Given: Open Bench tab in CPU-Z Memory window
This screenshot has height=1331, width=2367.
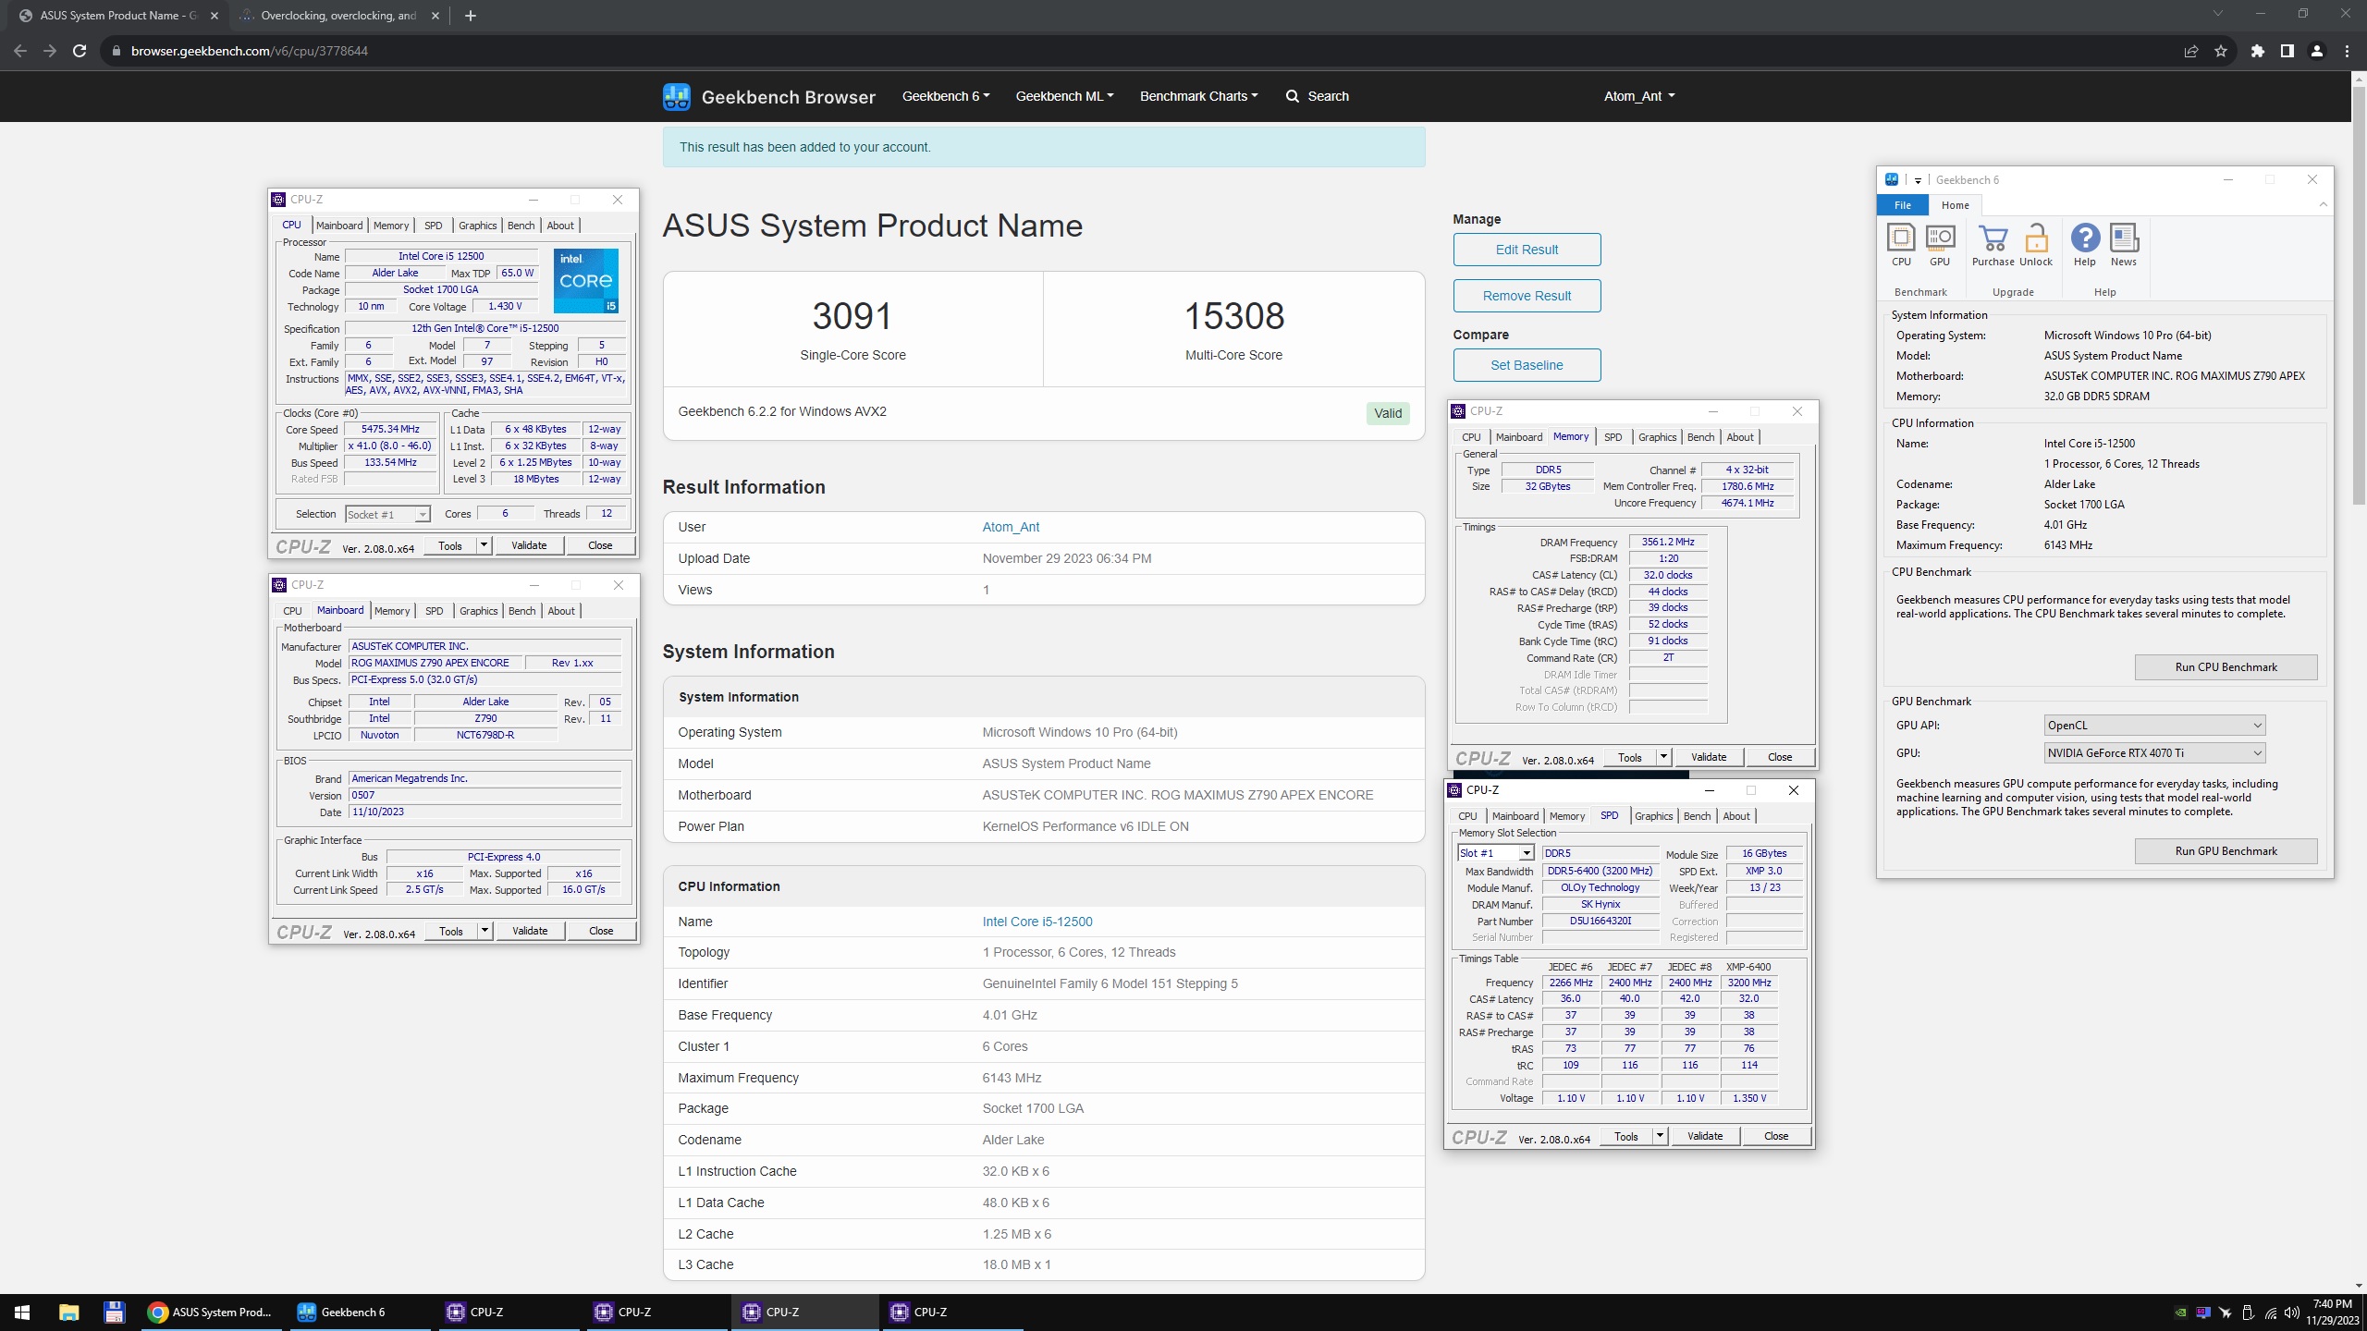Looking at the screenshot, I should [1701, 437].
